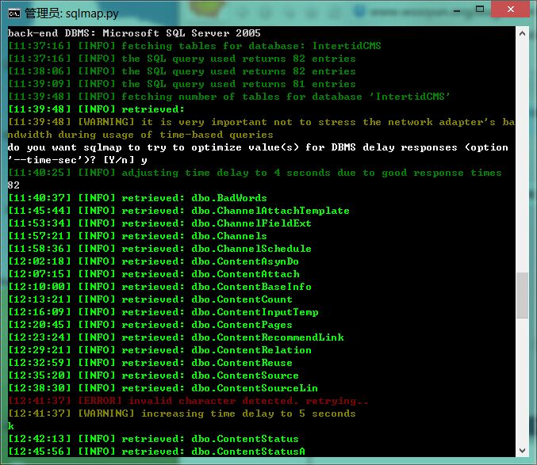The height and width of the screenshot is (465, 537).
Task: Click the scroll up arrow of console scrollbar
Action: point(522,33)
